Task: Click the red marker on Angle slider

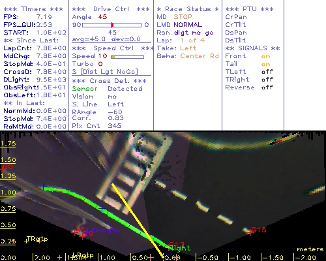Action: point(112,25)
